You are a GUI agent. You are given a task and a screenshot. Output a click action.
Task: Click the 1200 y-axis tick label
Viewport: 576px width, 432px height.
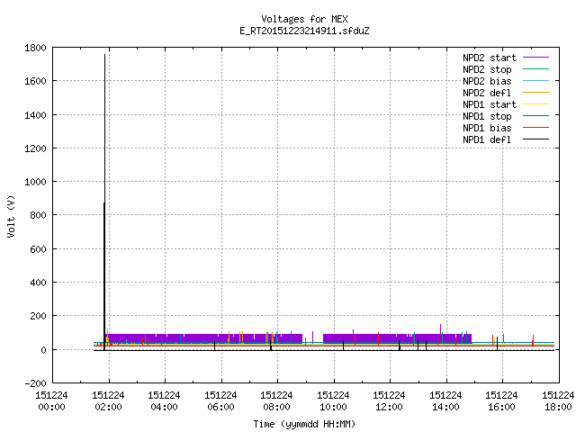[35, 148]
